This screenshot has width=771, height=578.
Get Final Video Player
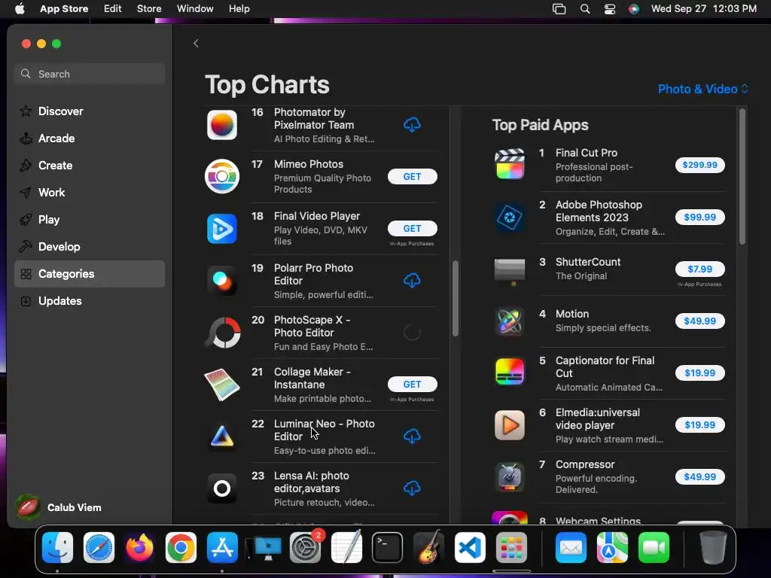[412, 229]
